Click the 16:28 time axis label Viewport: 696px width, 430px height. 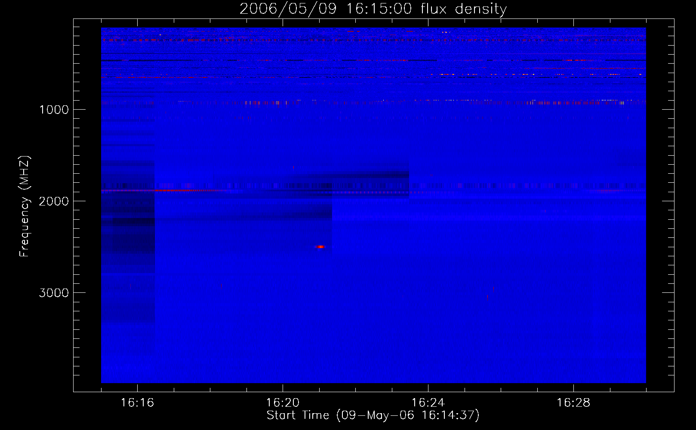[x=573, y=403]
